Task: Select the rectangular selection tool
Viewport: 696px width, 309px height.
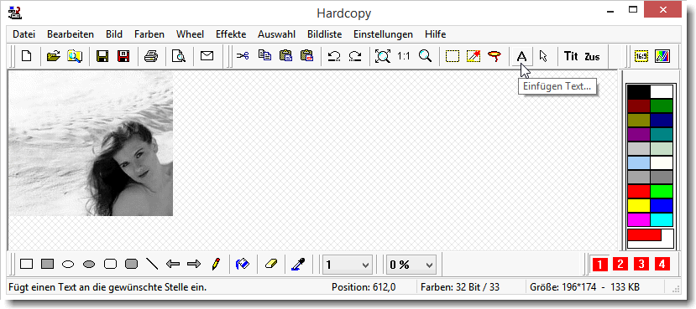Action: [453, 56]
